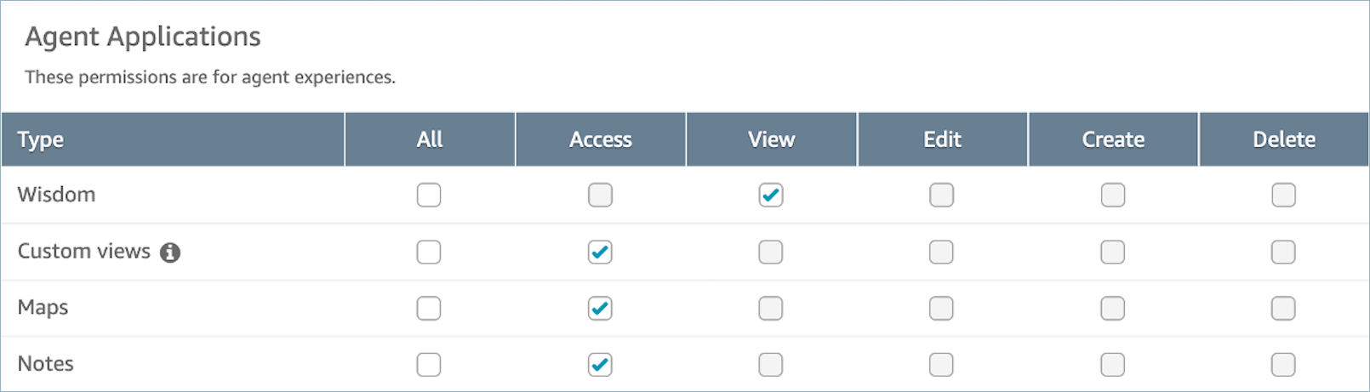Uncheck Access permission for Notes
The width and height of the screenshot is (1370, 392).
[x=600, y=365]
